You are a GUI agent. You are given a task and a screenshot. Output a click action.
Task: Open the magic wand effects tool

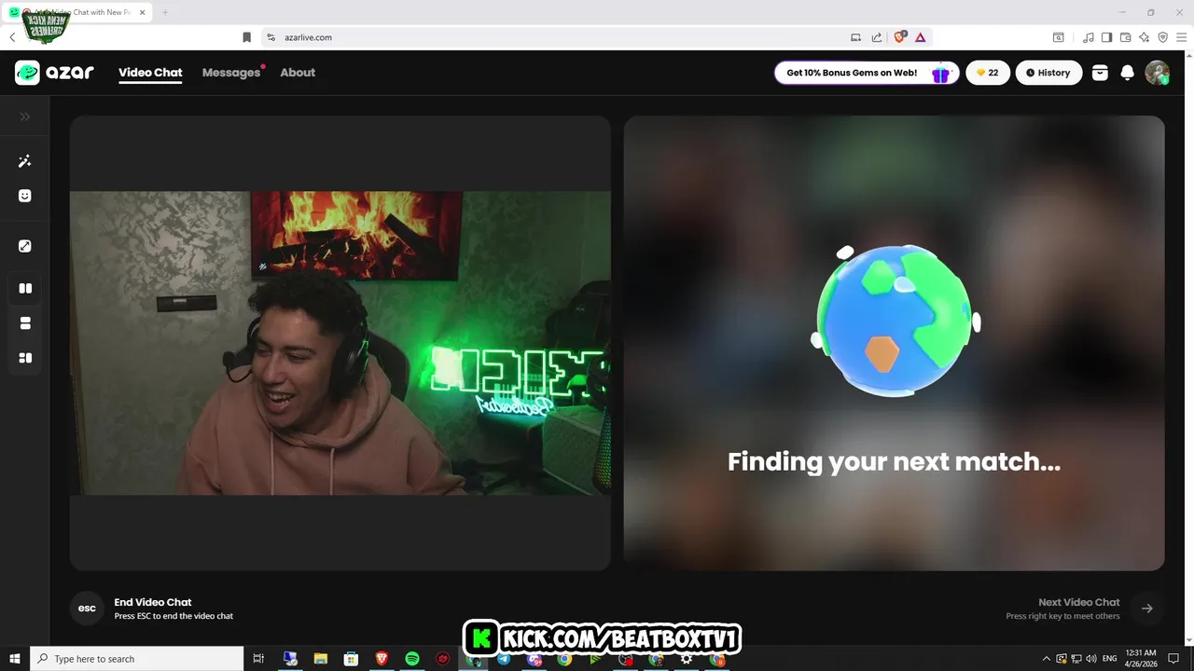[x=25, y=161]
